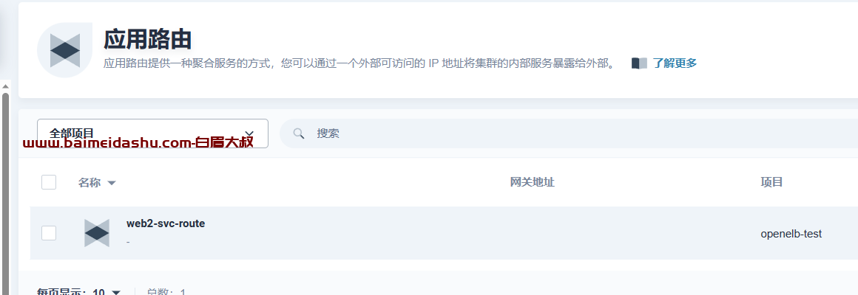Sort by the 名称 column header
This screenshot has width=858, height=295.
[89, 182]
